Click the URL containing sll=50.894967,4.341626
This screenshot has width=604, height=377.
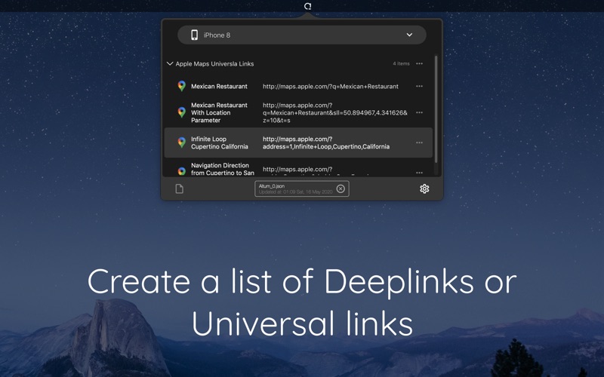(x=334, y=112)
